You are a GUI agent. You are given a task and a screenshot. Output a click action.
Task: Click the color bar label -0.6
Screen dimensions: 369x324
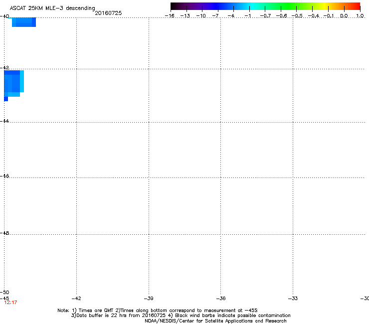tap(281, 16)
